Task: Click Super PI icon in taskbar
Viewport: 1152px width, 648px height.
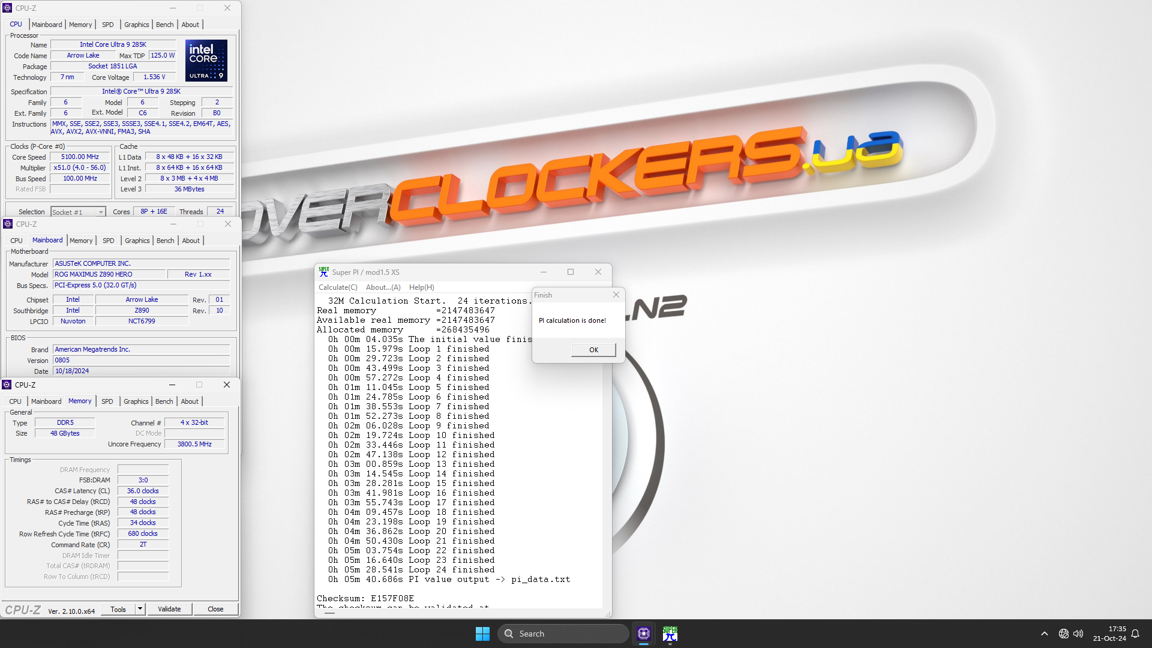Action: (x=670, y=634)
